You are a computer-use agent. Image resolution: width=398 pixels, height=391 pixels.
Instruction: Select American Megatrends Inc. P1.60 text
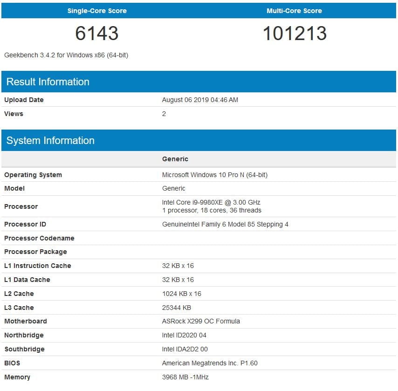click(x=210, y=364)
